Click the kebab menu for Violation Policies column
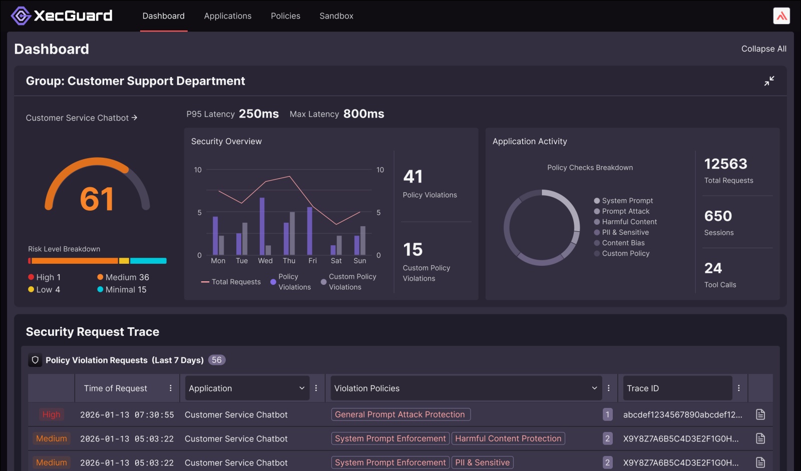The width and height of the screenshot is (801, 471). point(609,388)
